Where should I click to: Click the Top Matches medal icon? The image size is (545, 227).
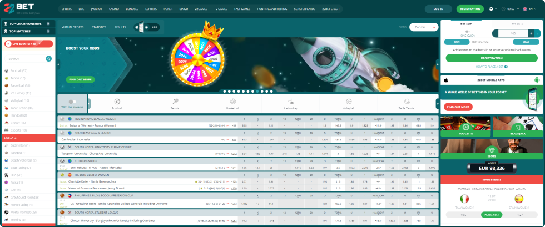click(x=6, y=31)
